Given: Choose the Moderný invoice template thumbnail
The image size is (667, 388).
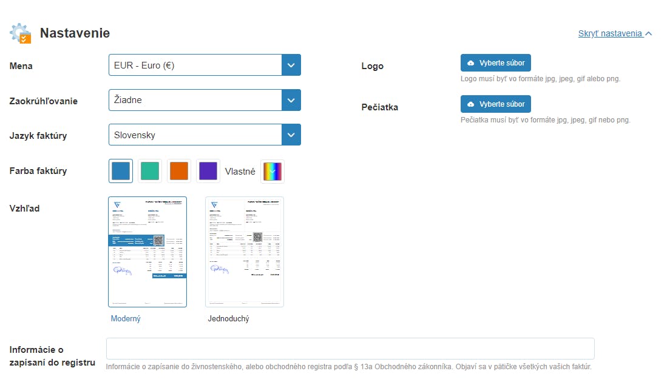Looking at the screenshot, I should [x=147, y=252].
